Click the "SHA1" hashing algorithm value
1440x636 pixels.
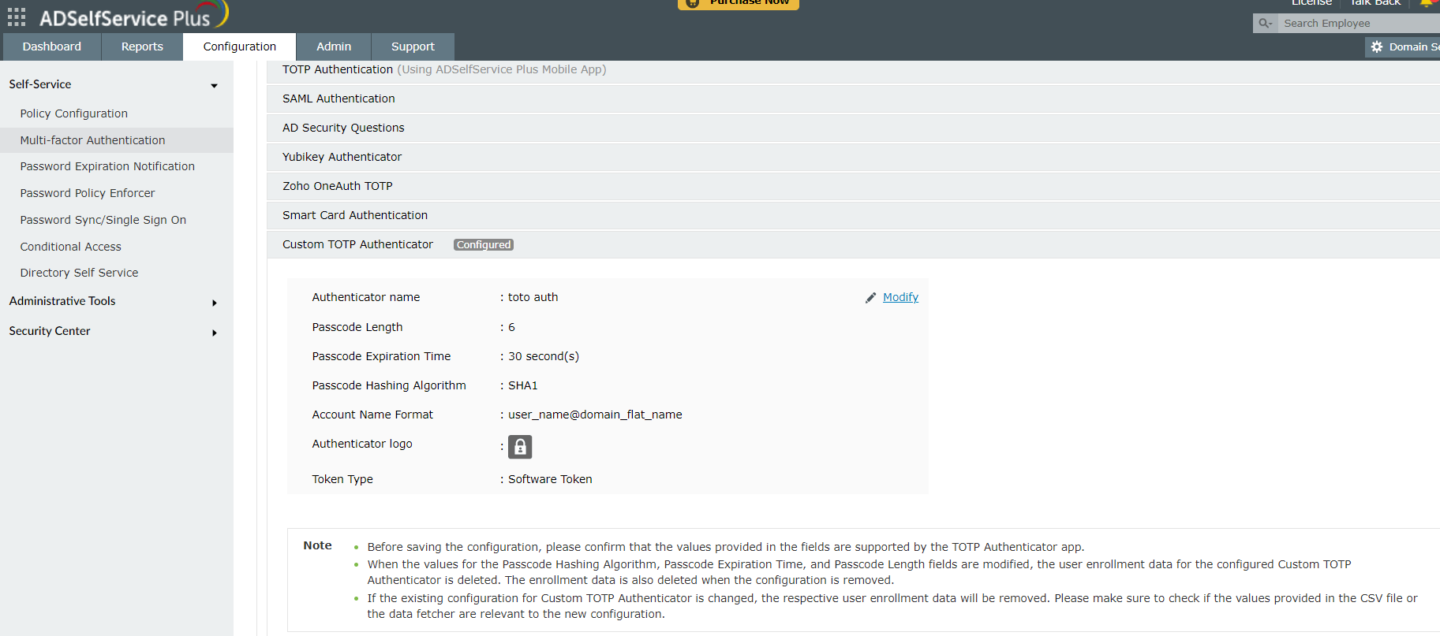523,385
